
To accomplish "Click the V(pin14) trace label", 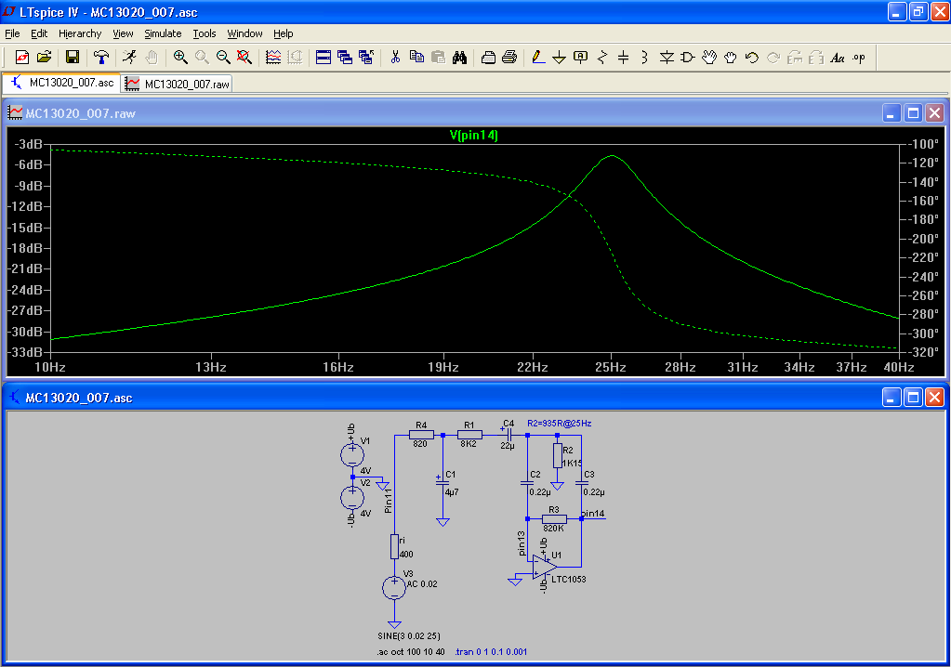I will 474,136.
